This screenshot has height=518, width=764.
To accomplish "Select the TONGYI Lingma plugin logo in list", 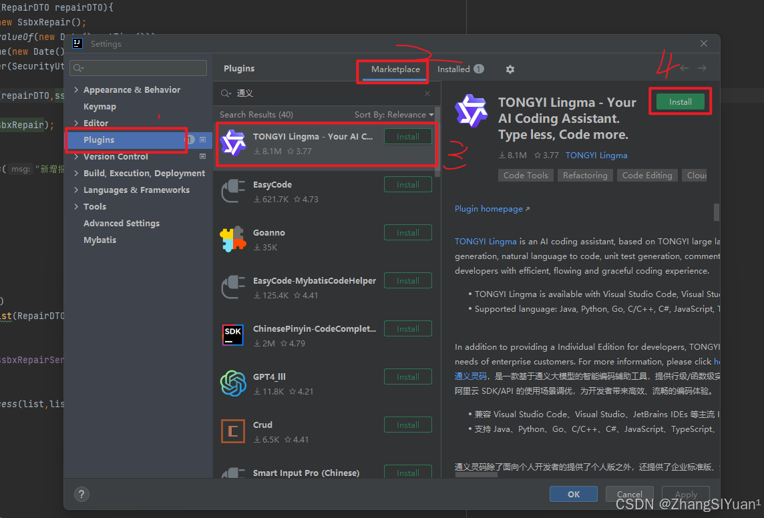I will (233, 143).
